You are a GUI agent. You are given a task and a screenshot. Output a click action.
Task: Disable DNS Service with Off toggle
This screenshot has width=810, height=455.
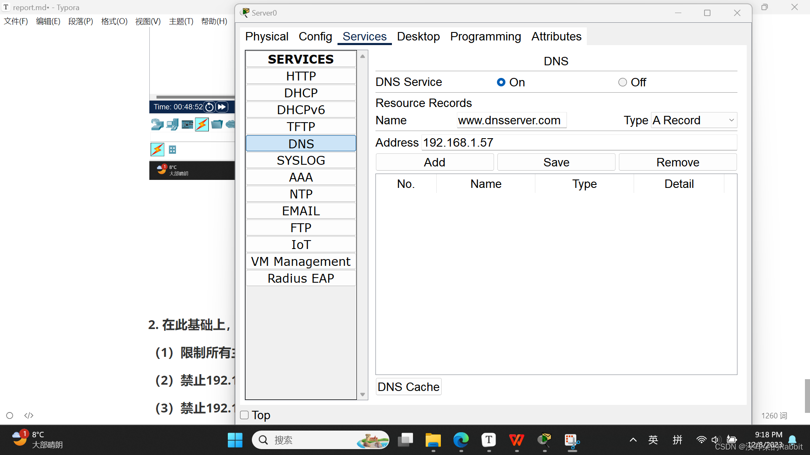pyautogui.click(x=623, y=82)
